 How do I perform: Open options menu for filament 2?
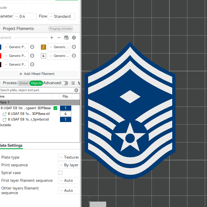pos(74,47)
